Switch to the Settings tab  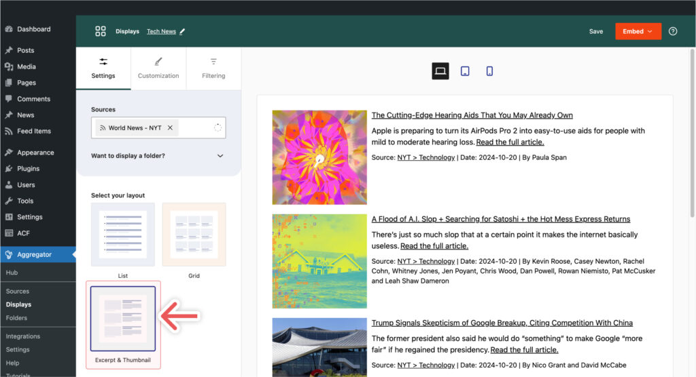[x=103, y=68]
